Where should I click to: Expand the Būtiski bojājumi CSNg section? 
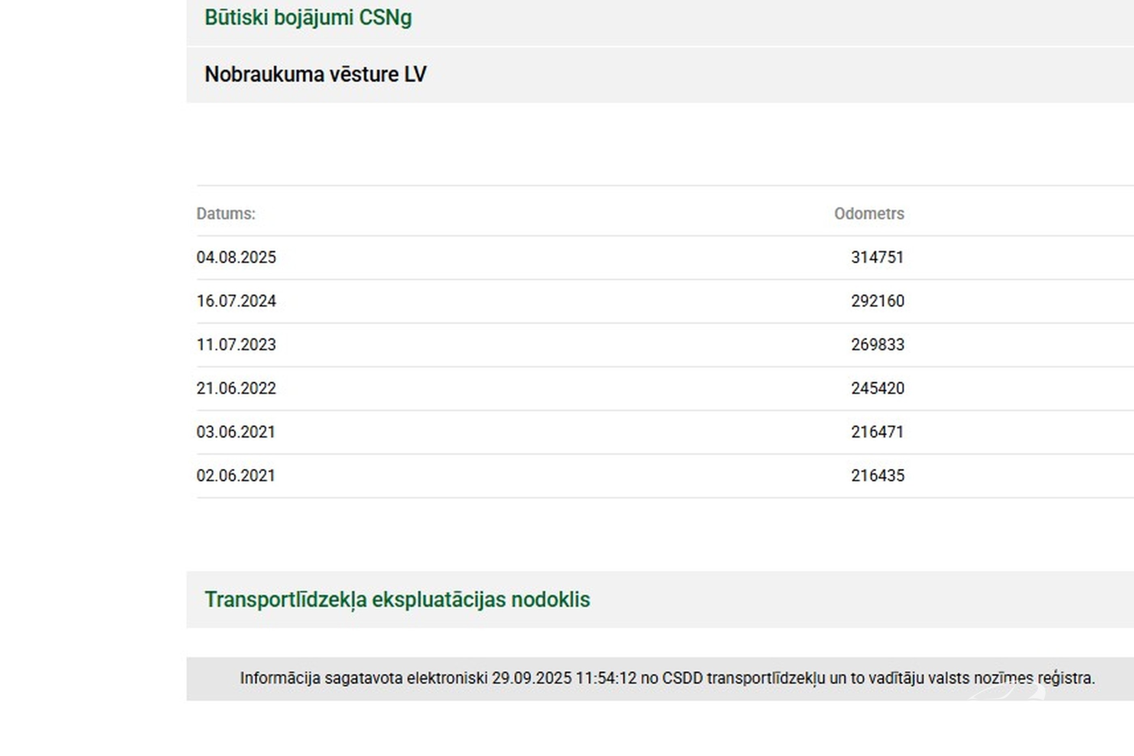308,18
